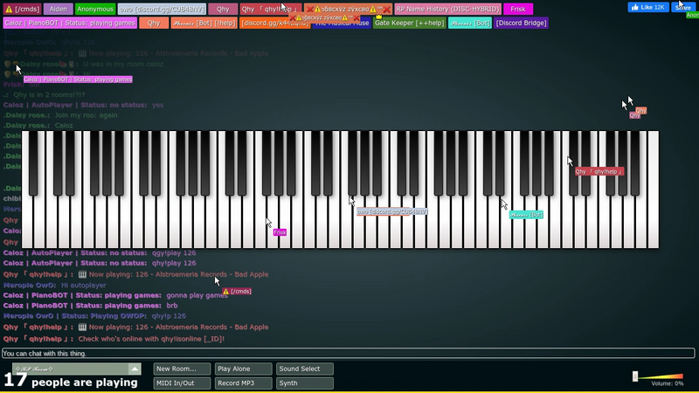Open Sound Select

[304, 369]
